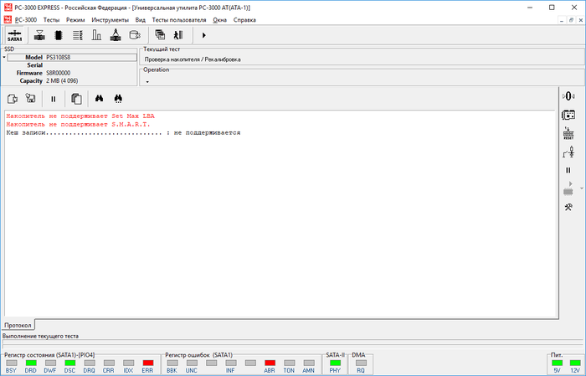The height and width of the screenshot is (376, 586).
Task: Click the RESET icon in right sidebar
Action: pyautogui.click(x=568, y=133)
